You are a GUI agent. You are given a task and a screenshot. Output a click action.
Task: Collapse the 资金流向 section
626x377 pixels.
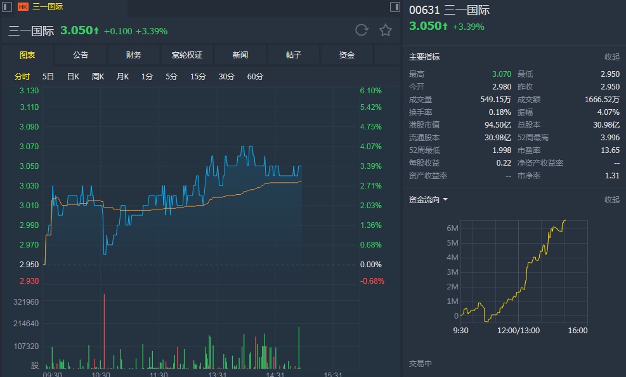(x=611, y=199)
